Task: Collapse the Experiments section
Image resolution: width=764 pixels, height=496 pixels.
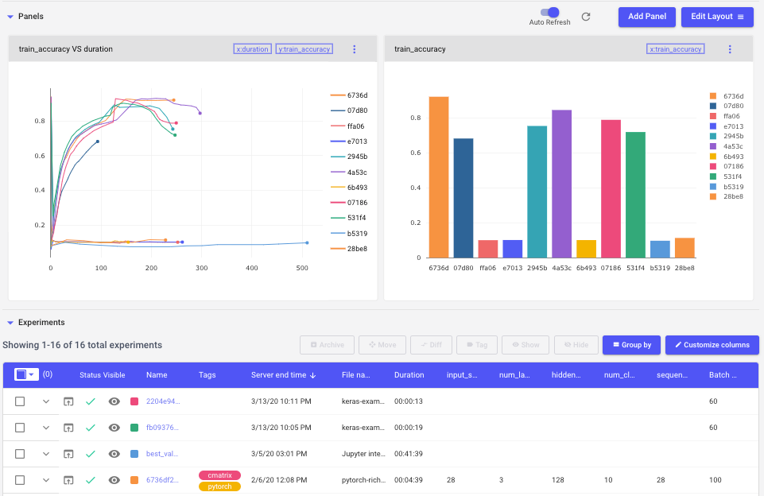Action: (10, 323)
